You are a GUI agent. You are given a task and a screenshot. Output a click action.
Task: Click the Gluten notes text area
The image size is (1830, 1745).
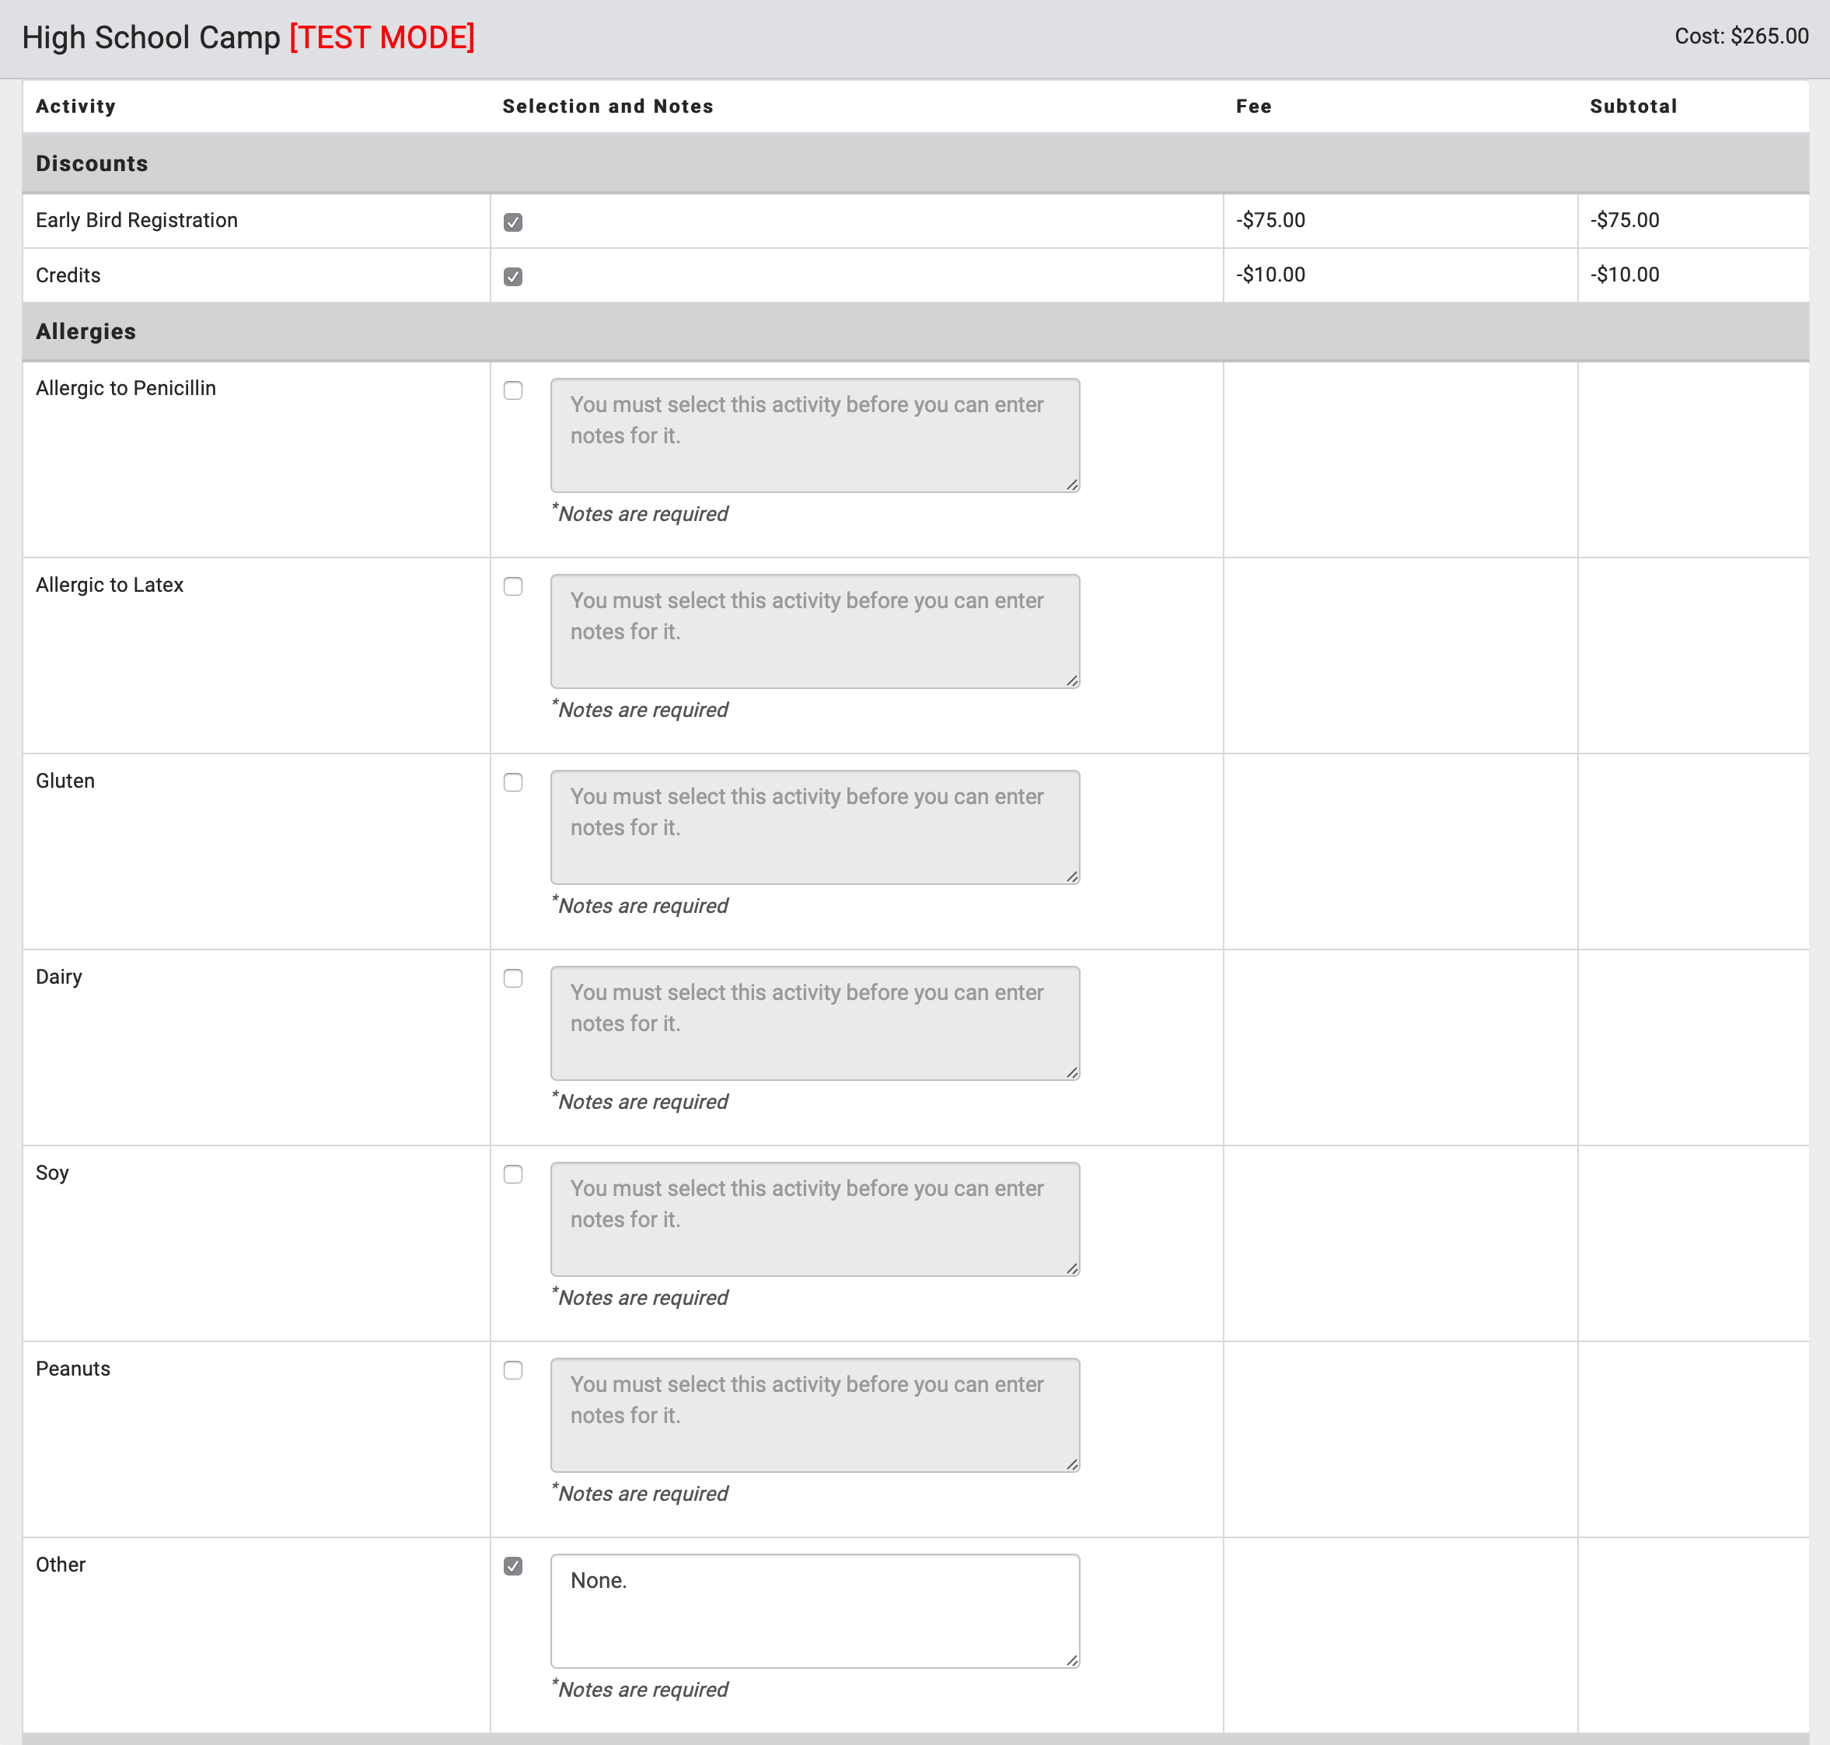814,827
